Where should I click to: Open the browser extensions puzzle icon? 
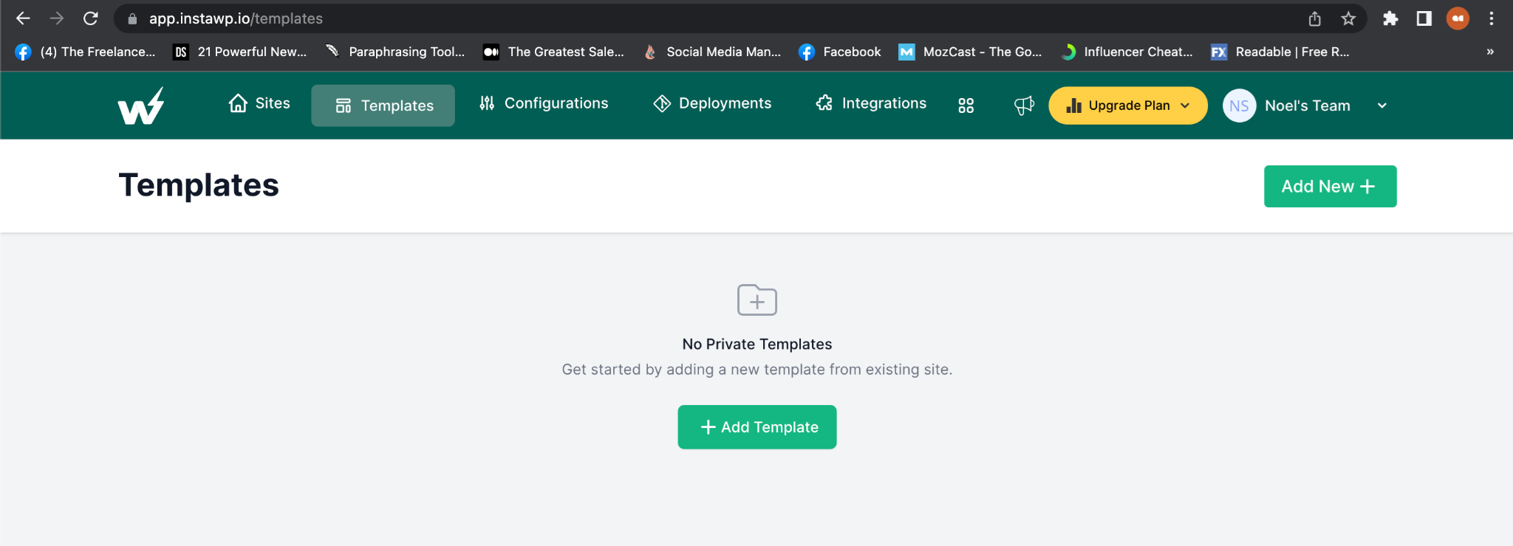pos(1390,18)
